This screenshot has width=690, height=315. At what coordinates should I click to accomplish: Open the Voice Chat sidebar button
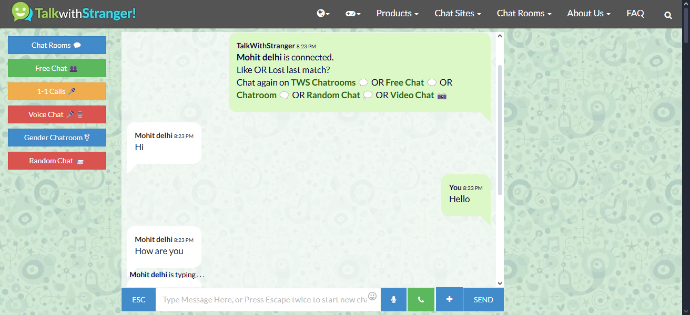coord(57,114)
